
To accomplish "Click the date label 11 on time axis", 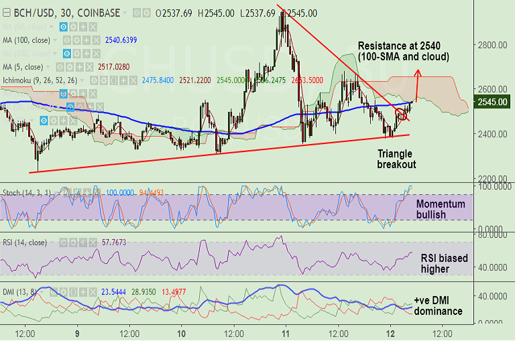I will coord(286,334).
